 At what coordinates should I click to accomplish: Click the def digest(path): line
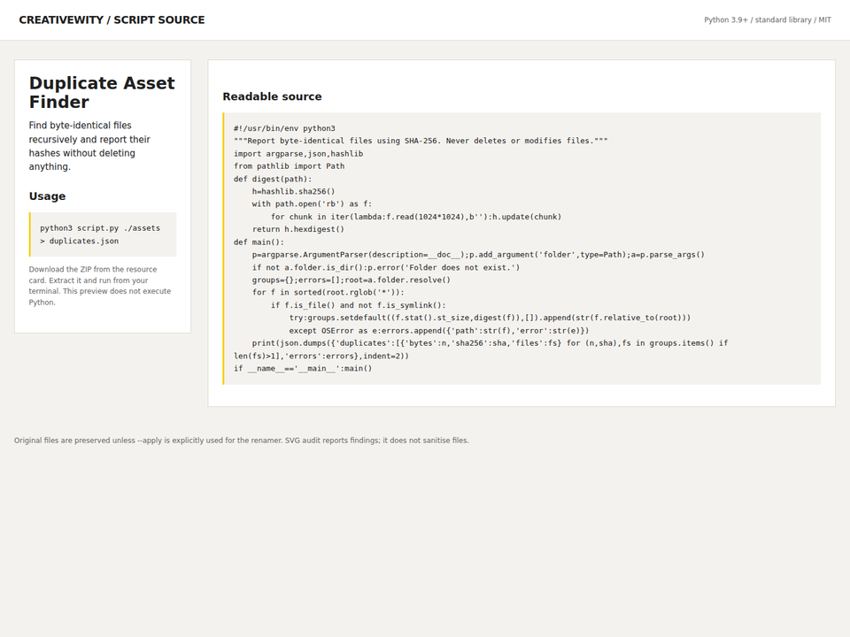[x=273, y=180]
